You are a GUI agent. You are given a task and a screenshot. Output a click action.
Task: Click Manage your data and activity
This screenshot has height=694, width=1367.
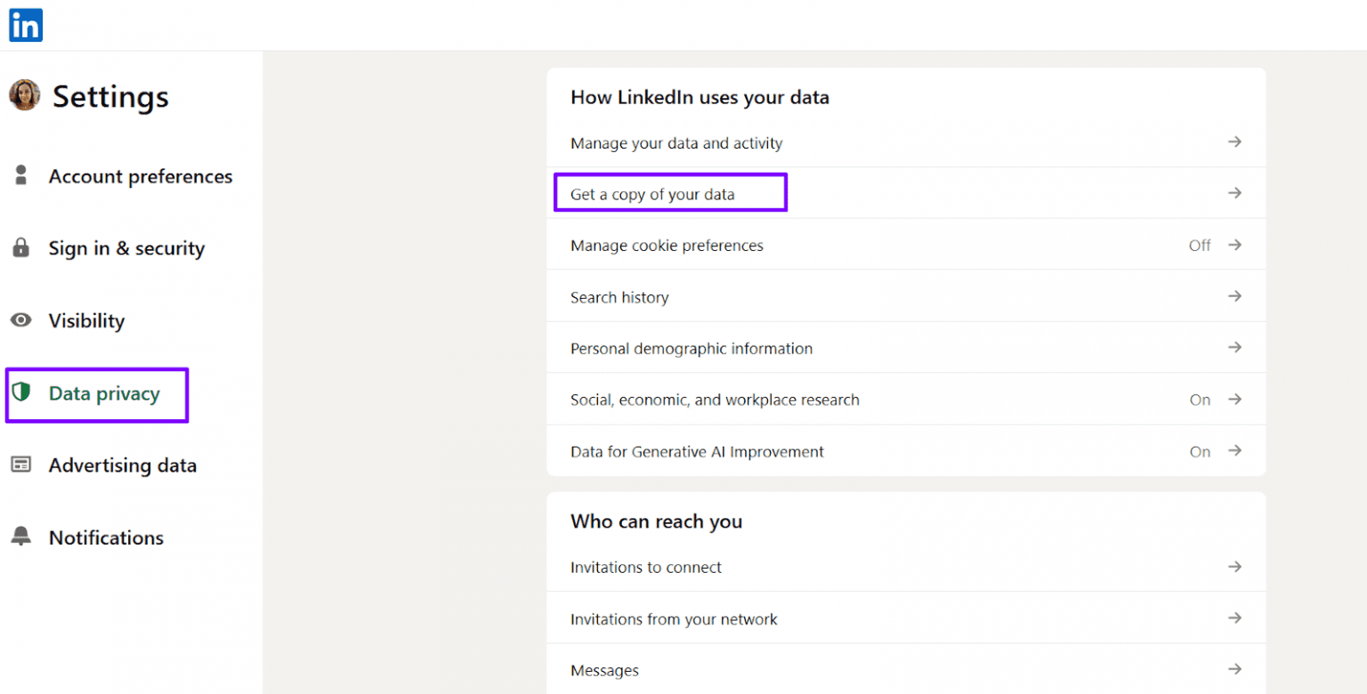point(676,142)
